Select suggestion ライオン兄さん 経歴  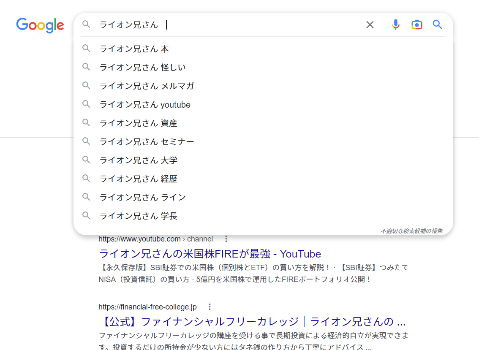click(263, 179)
